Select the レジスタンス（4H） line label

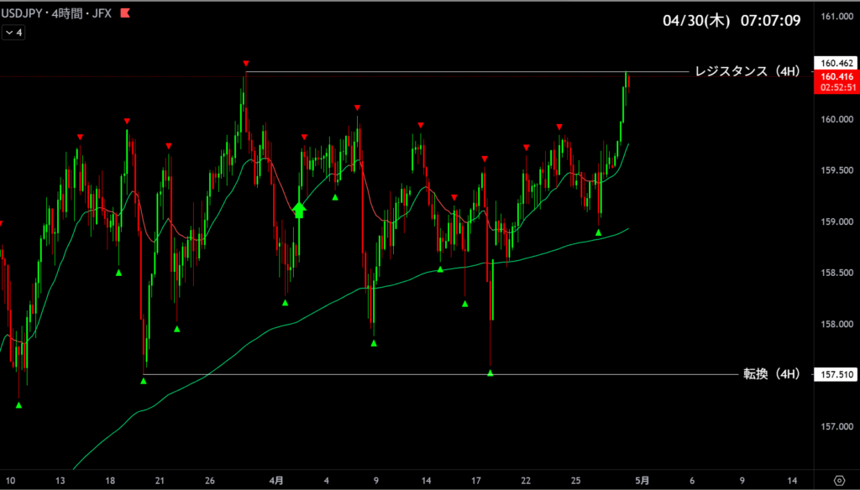742,71
